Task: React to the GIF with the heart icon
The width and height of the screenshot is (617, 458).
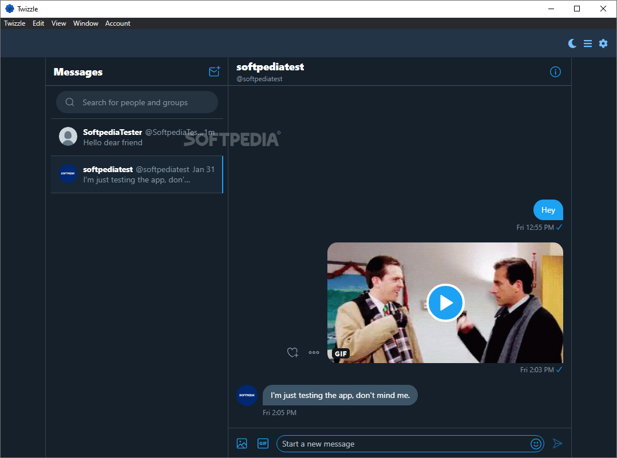Action: point(292,352)
